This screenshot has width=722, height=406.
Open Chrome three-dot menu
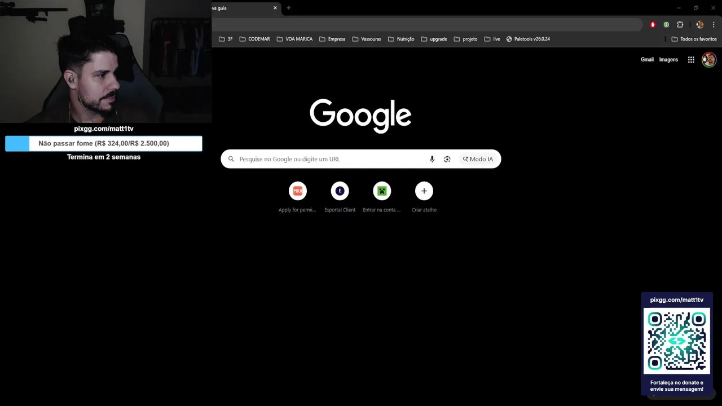pos(714,25)
